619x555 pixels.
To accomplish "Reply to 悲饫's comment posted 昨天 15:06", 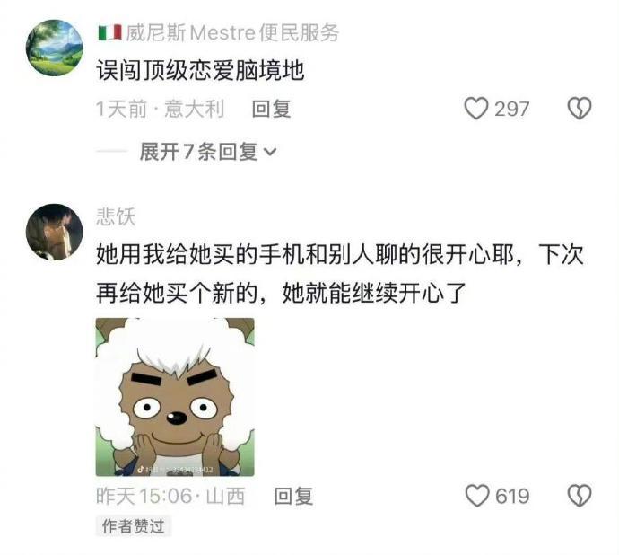I will click(293, 496).
